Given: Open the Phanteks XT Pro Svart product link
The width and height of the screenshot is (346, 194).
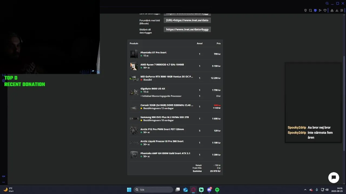Looking at the screenshot, I should point(153,53).
